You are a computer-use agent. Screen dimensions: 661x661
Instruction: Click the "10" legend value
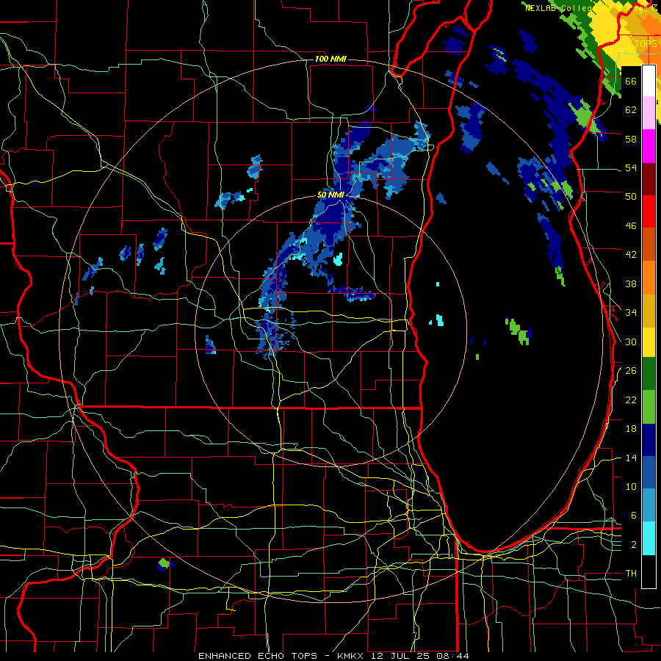(631, 486)
